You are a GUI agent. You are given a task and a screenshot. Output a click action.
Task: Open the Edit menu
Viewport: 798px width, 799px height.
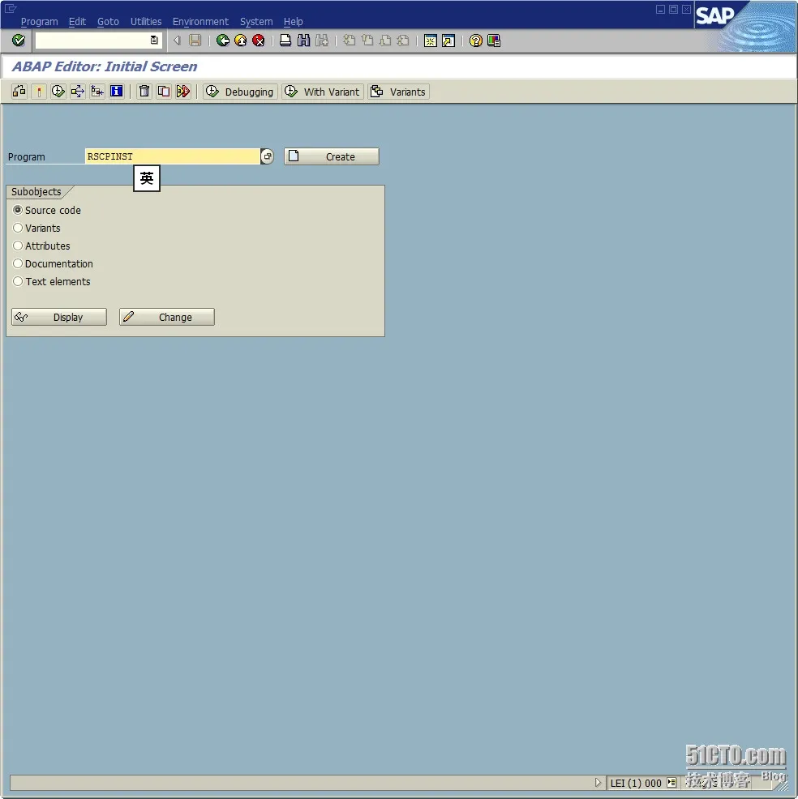coord(77,21)
